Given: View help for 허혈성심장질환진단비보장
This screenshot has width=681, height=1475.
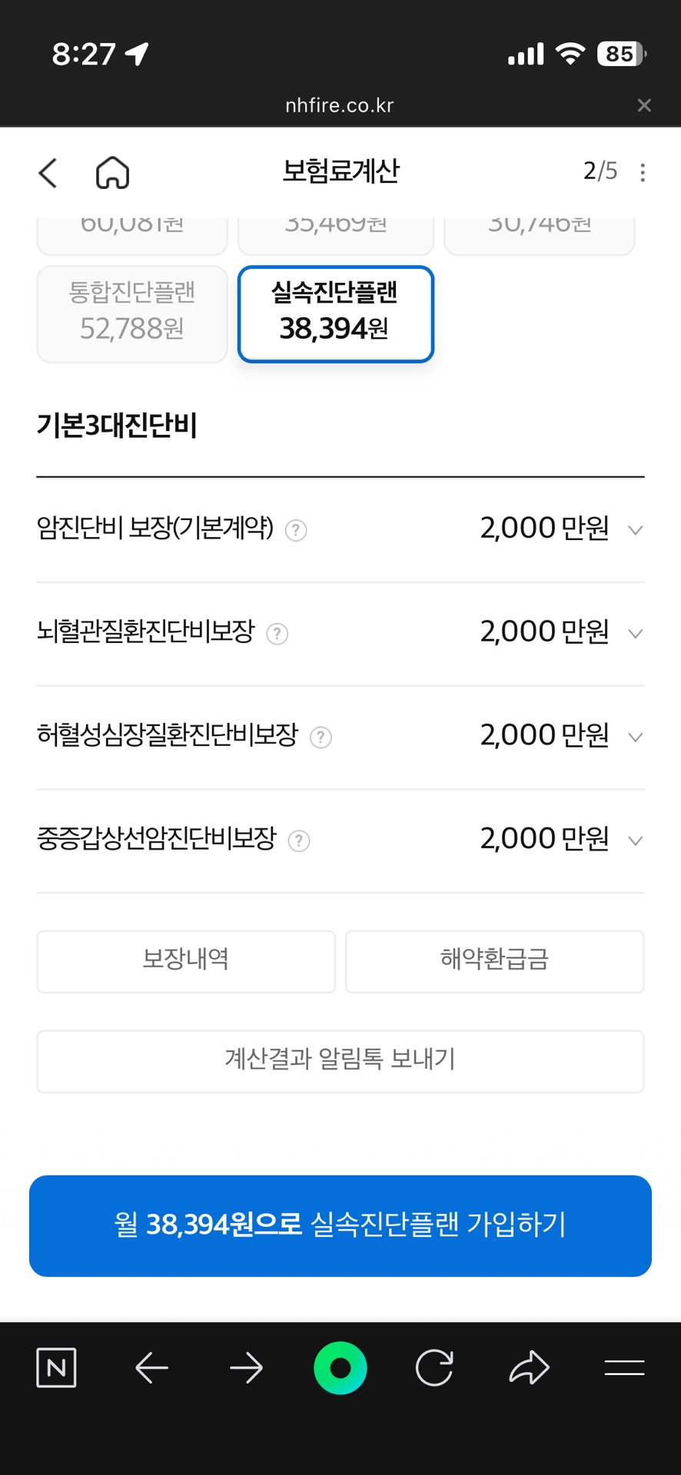Looking at the screenshot, I should (x=321, y=737).
